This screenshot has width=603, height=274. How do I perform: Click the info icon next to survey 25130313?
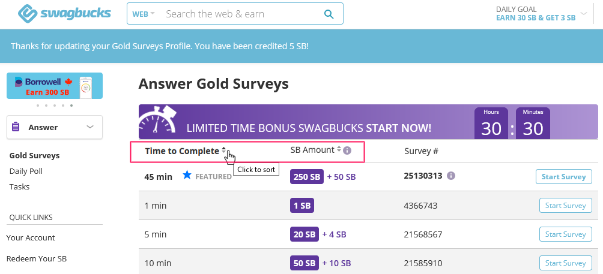[x=451, y=176]
